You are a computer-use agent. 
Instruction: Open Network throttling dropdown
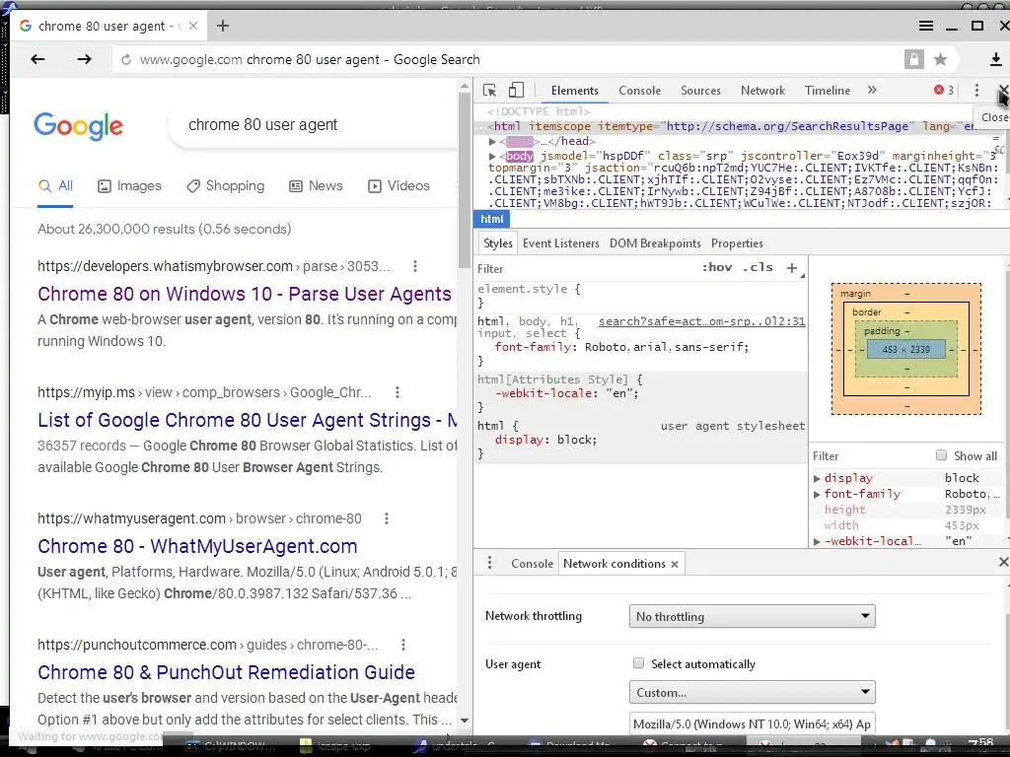pos(752,616)
